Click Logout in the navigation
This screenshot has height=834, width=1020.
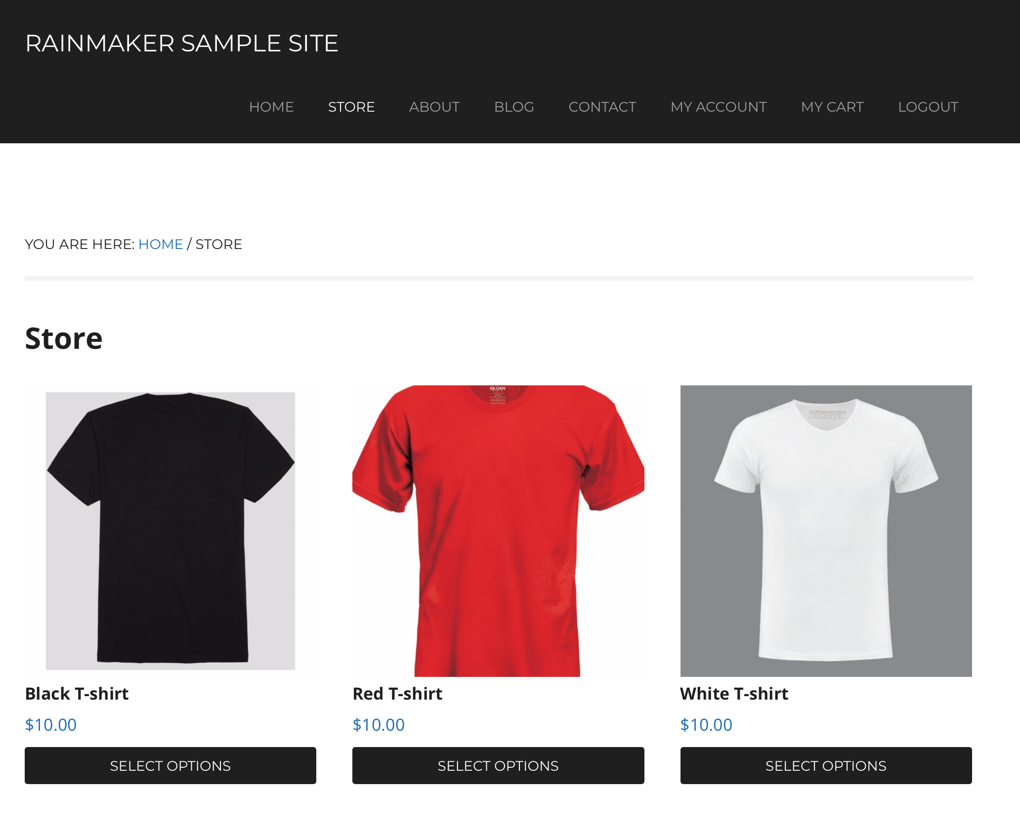pyautogui.click(x=928, y=107)
